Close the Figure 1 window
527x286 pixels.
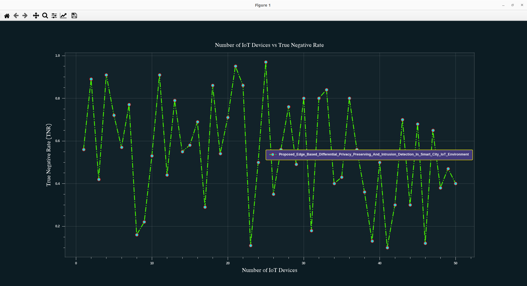tap(522, 5)
